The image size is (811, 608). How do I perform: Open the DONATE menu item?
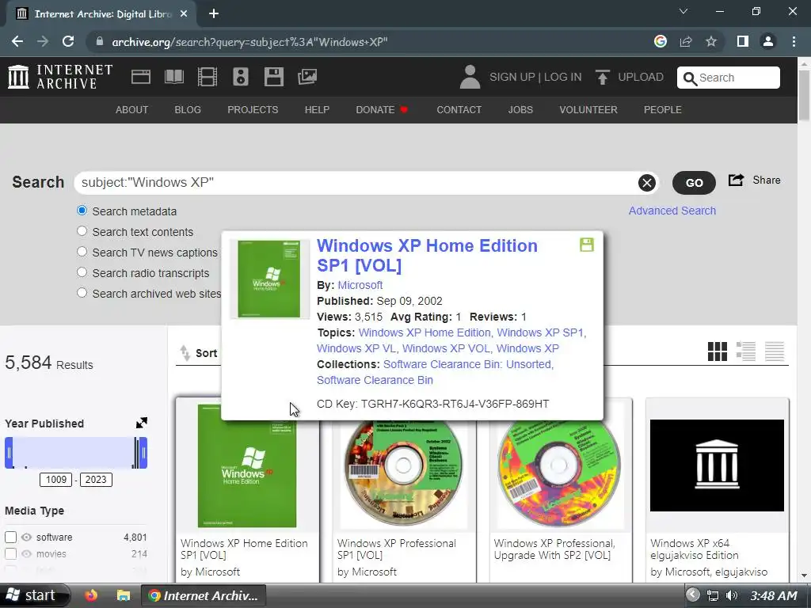point(382,109)
